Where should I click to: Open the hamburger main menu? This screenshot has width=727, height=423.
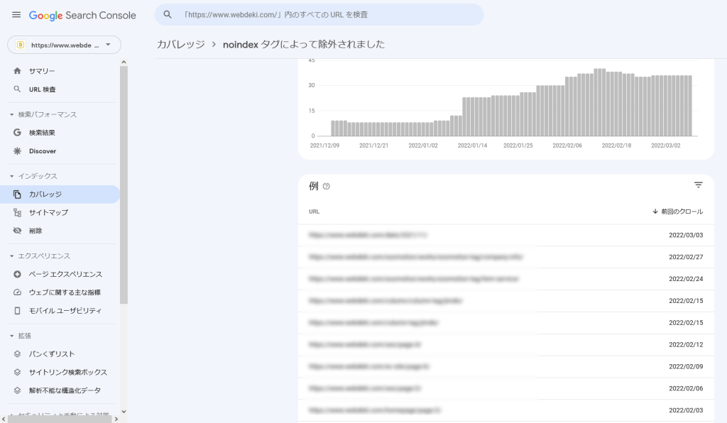pos(16,15)
